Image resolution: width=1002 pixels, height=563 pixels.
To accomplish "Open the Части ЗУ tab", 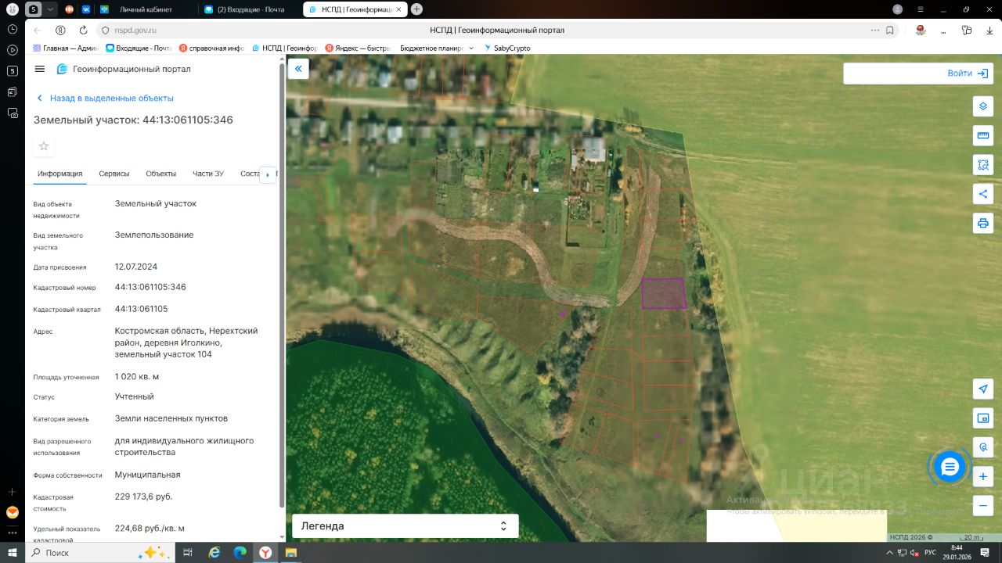I will [x=208, y=174].
